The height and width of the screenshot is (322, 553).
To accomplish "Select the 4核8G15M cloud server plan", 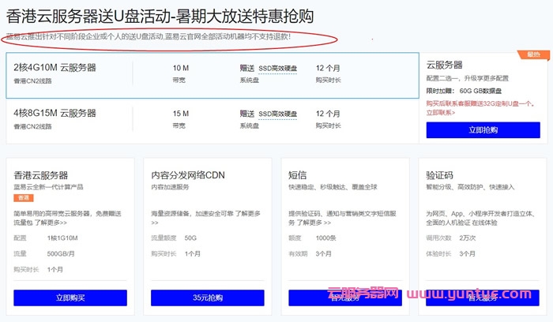I will click(x=55, y=113).
